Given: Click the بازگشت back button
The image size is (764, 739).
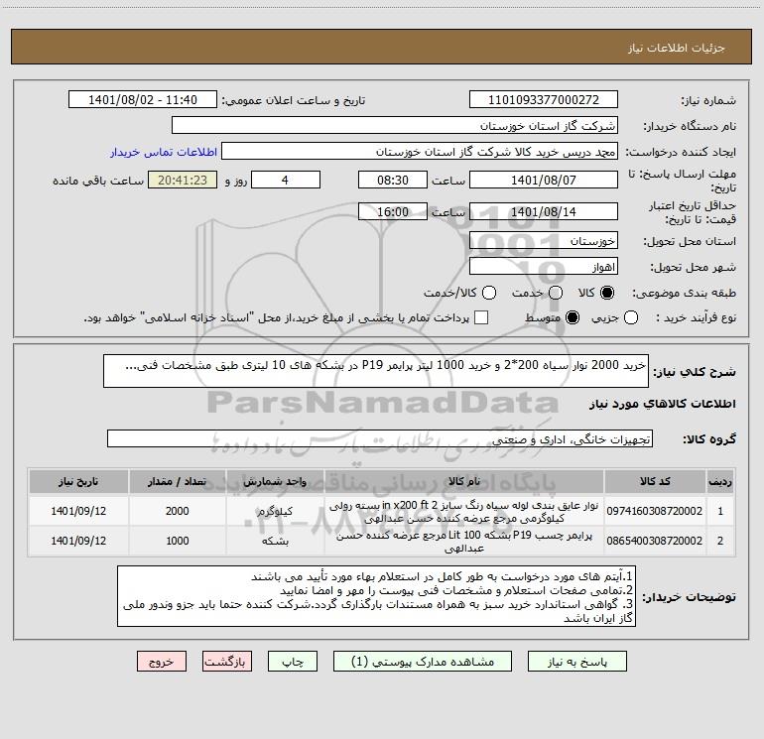Looking at the screenshot, I should tap(227, 661).
